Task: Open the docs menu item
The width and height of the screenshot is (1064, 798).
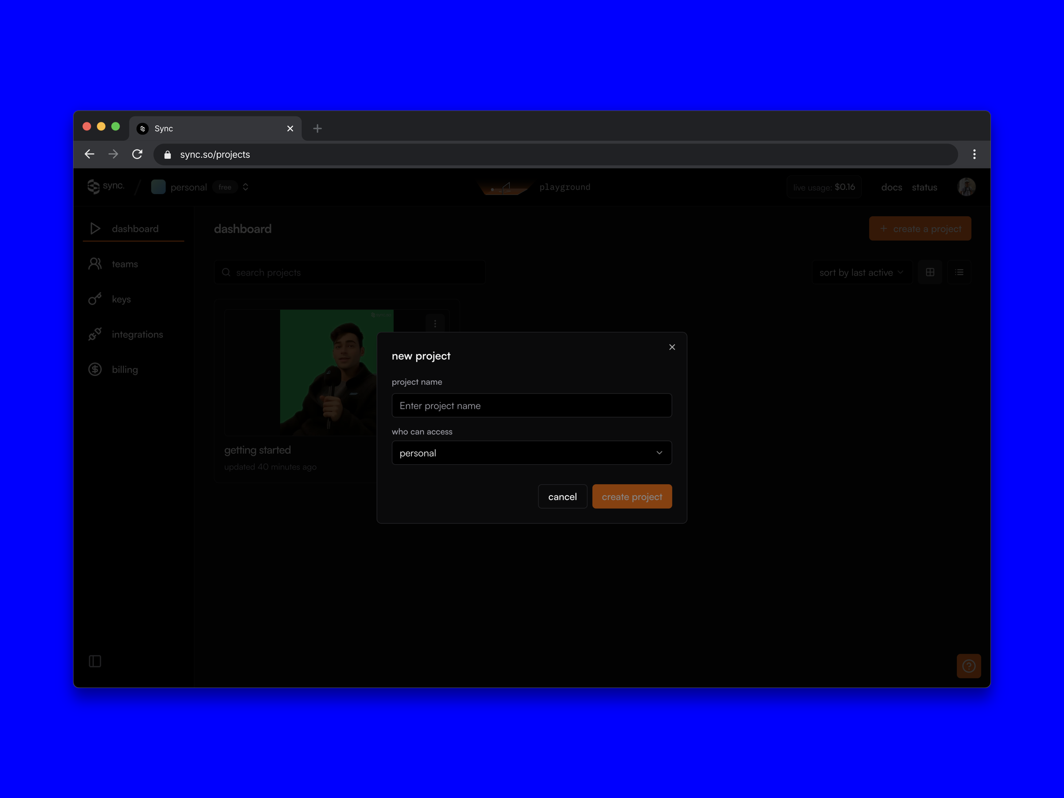Action: pos(891,187)
